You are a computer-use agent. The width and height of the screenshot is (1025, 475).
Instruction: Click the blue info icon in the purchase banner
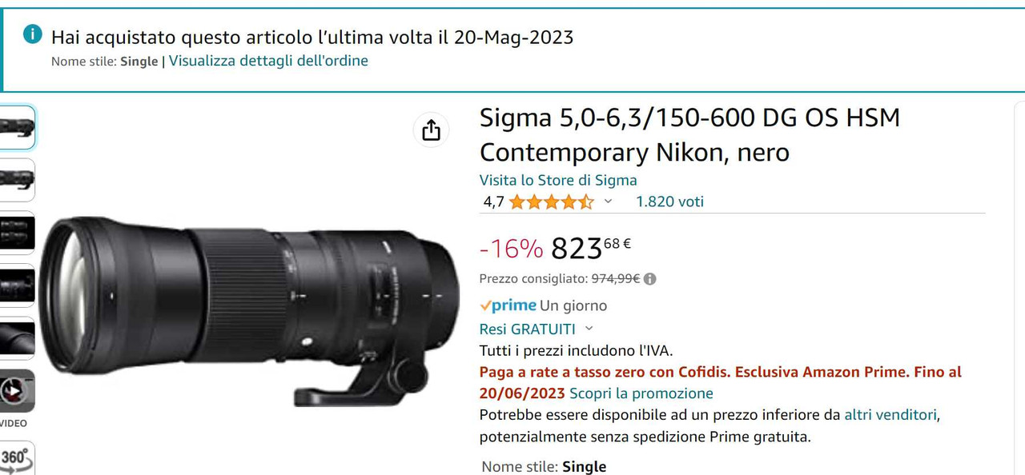pyautogui.click(x=32, y=34)
